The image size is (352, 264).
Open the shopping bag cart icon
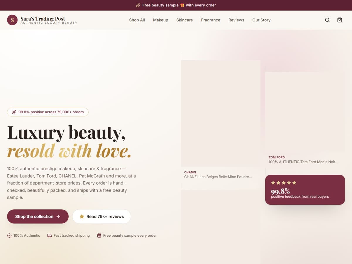click(x=340, y=20)
